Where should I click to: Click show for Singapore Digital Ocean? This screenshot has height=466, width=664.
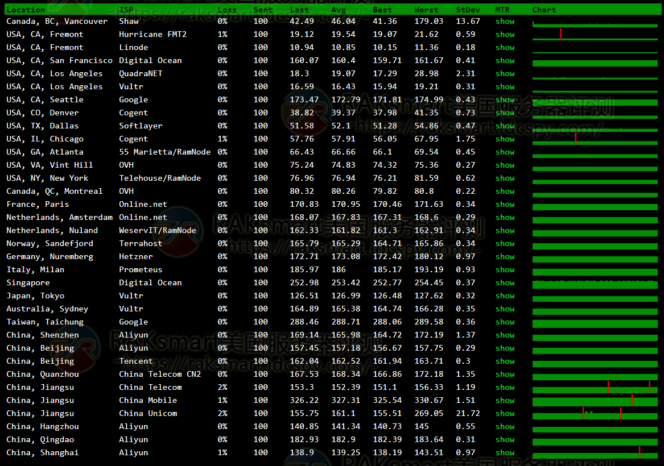coord(505,283)
